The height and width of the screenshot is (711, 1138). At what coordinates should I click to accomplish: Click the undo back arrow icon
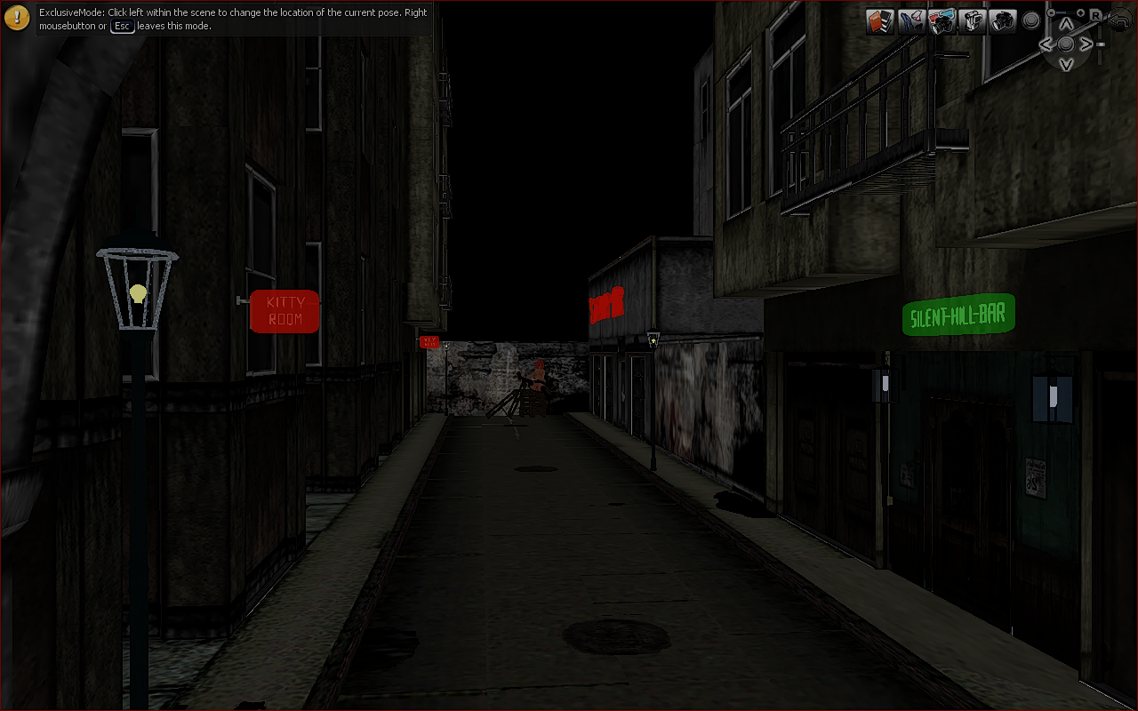1119,20
